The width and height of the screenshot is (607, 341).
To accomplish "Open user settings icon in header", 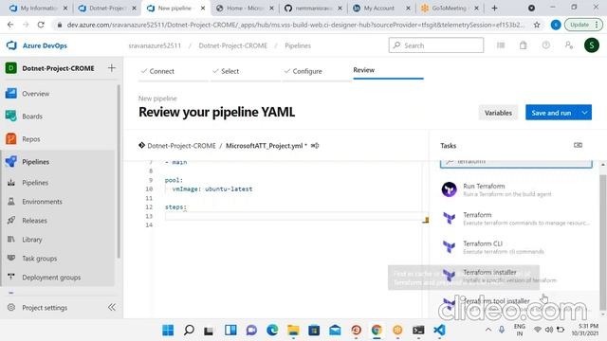I will 569,45.
